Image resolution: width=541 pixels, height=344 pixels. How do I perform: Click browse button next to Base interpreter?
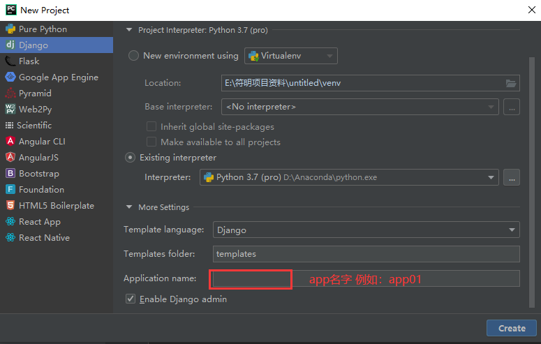point(512,107)
